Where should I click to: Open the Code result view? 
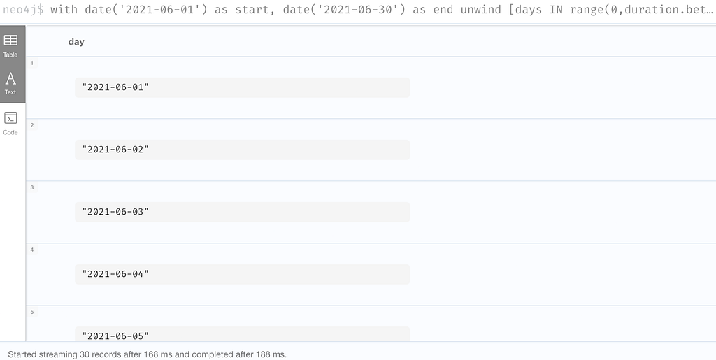pyautogui.click(x=10, y=123)
